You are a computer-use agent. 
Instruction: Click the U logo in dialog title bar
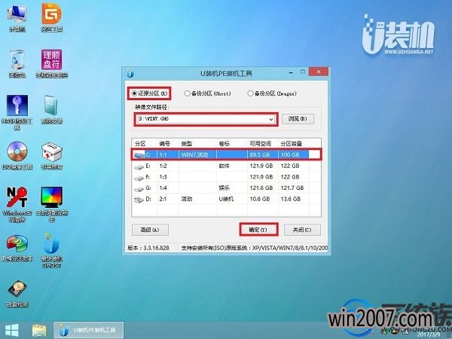[x=130, y=73]
